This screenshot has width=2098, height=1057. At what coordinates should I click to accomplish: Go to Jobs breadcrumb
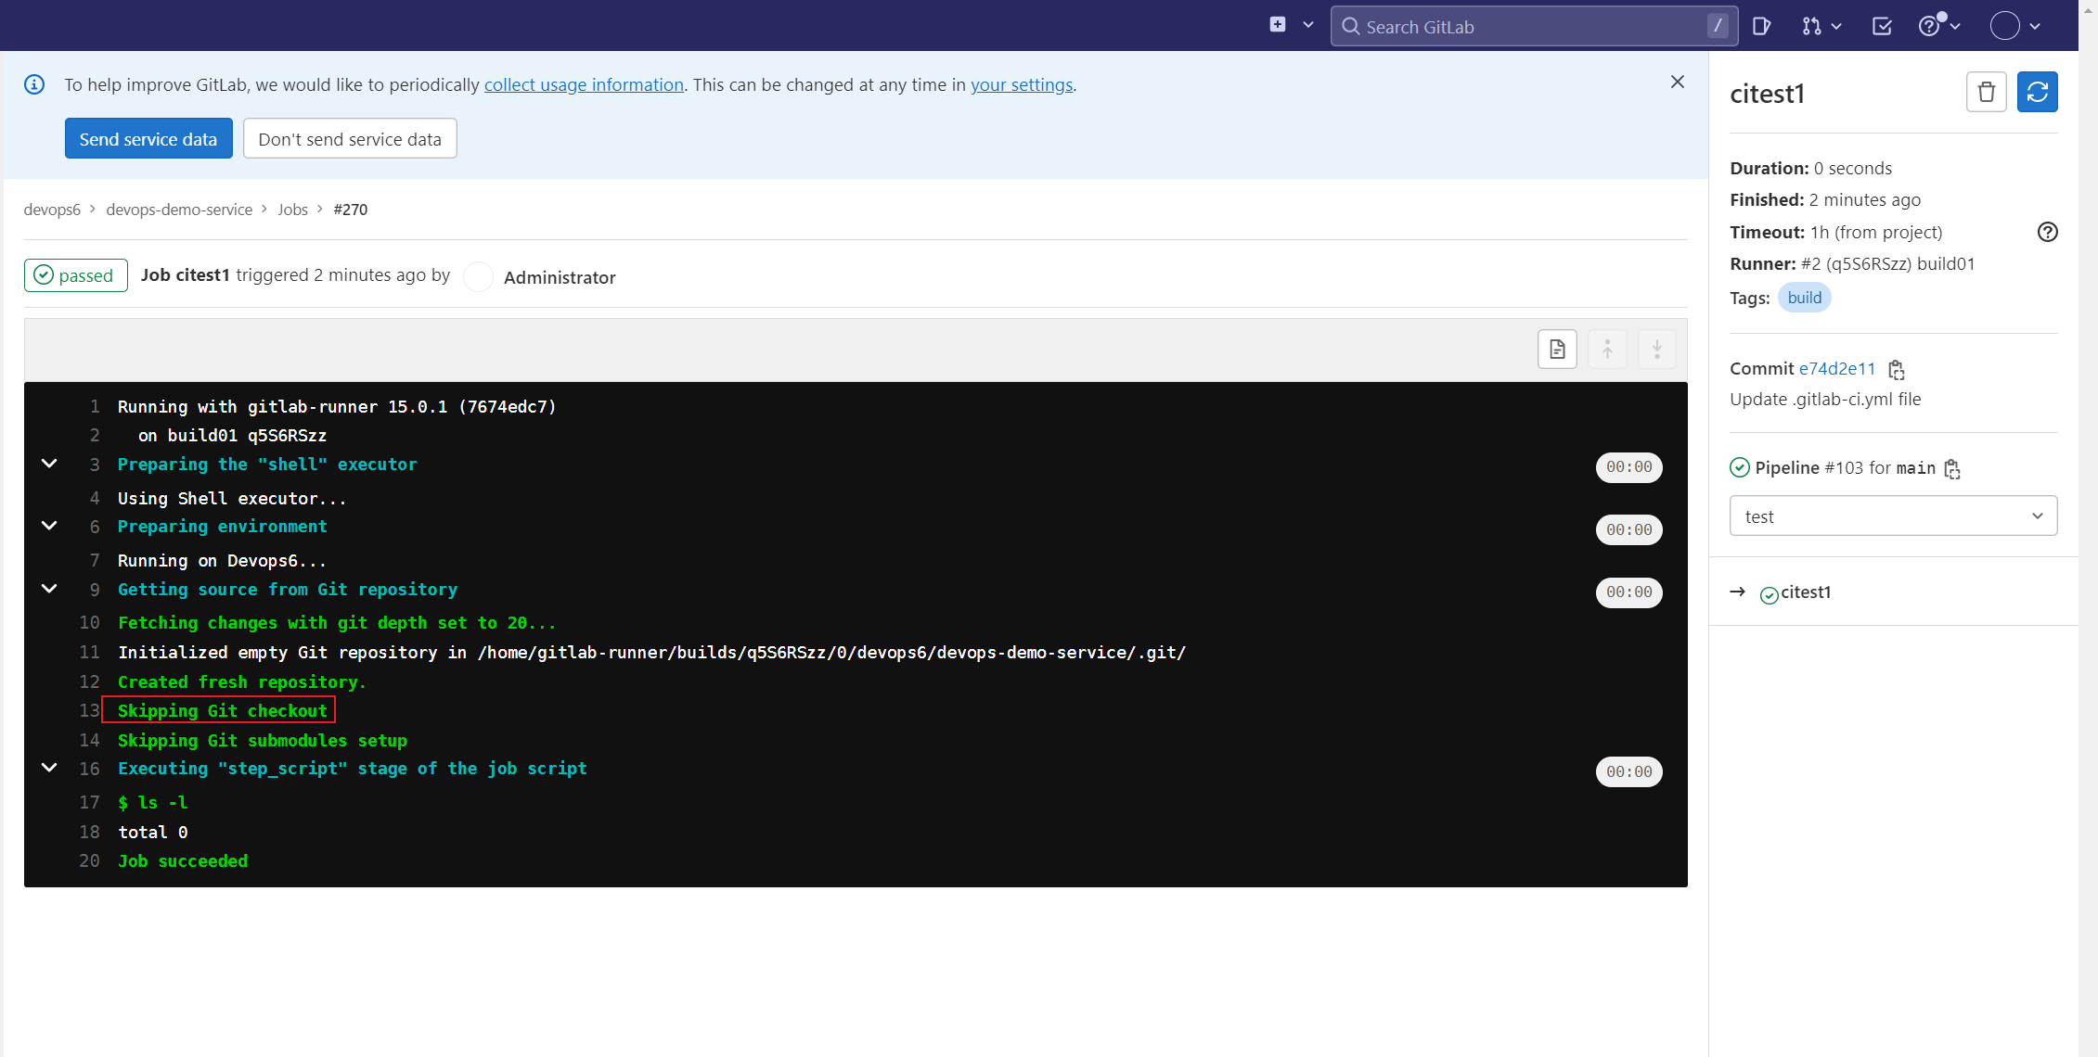[x=292, y=209]
